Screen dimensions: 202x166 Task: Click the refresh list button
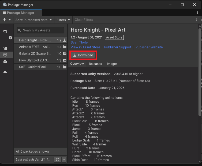pyautogui.click(x=58, y=160)
